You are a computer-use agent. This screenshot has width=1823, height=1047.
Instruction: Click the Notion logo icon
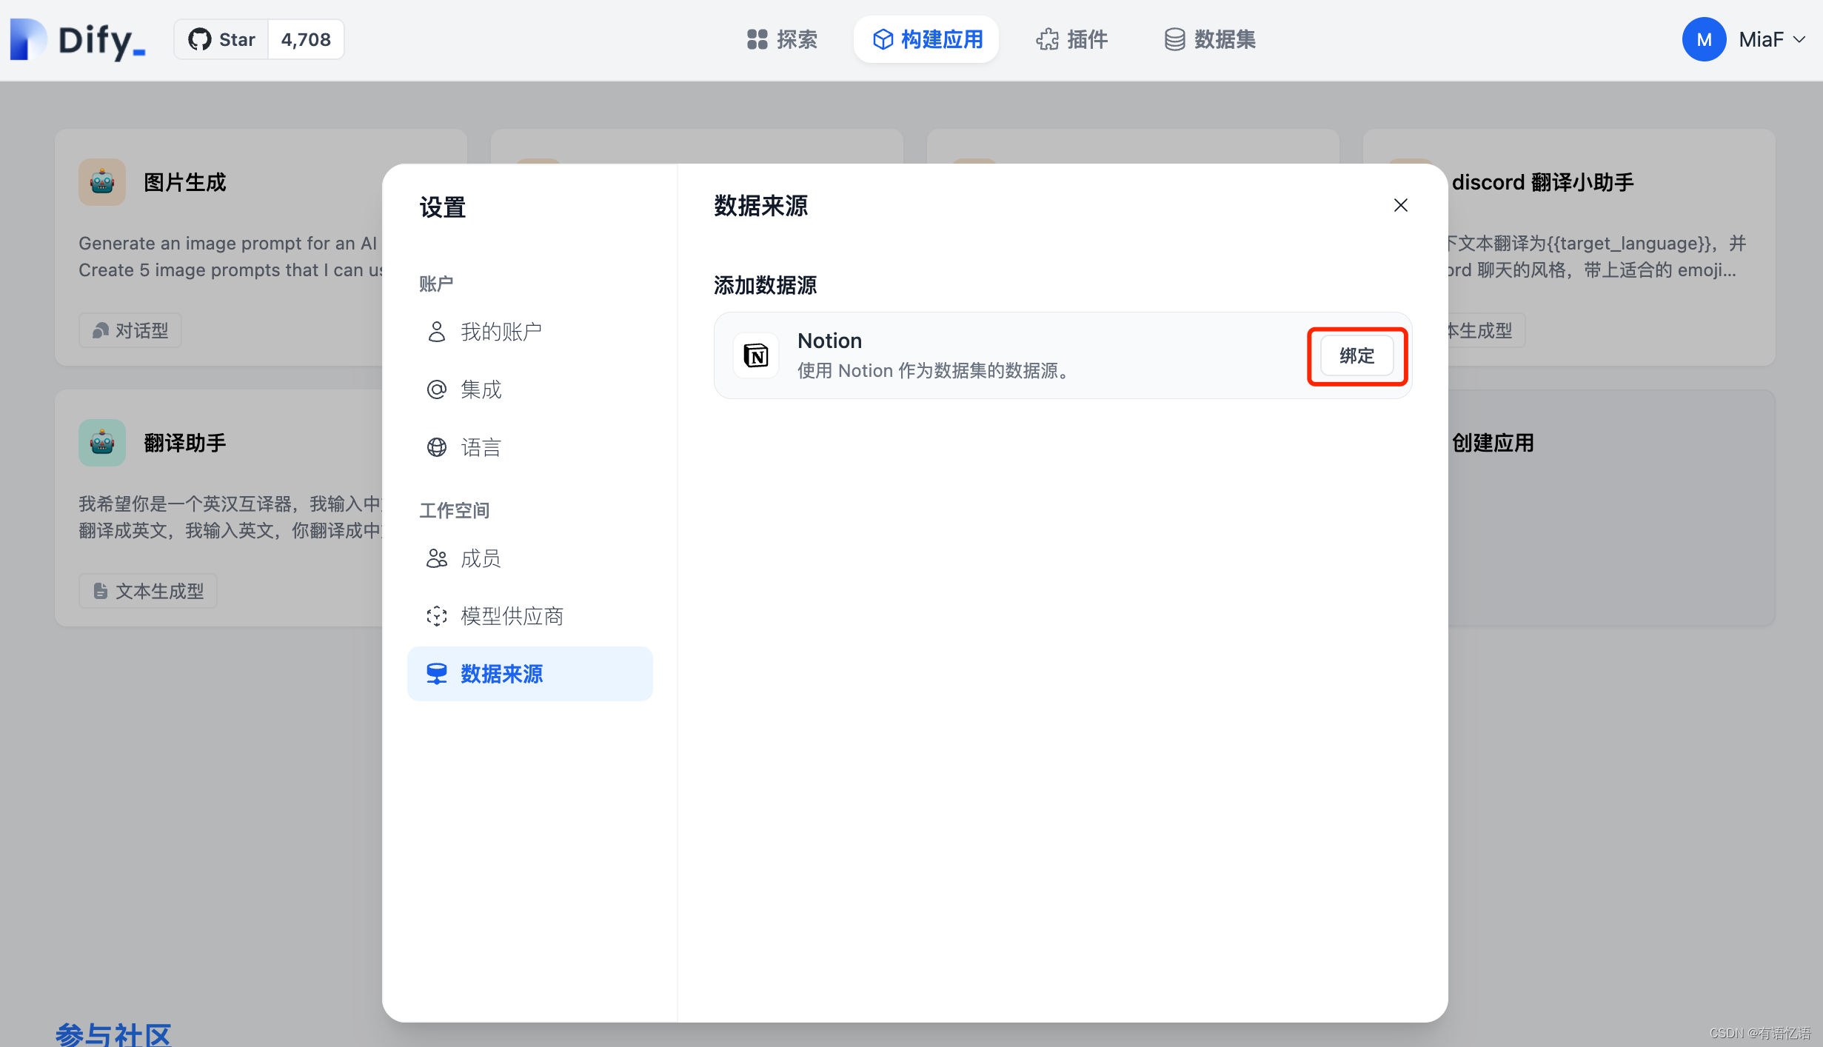[756, 355]
